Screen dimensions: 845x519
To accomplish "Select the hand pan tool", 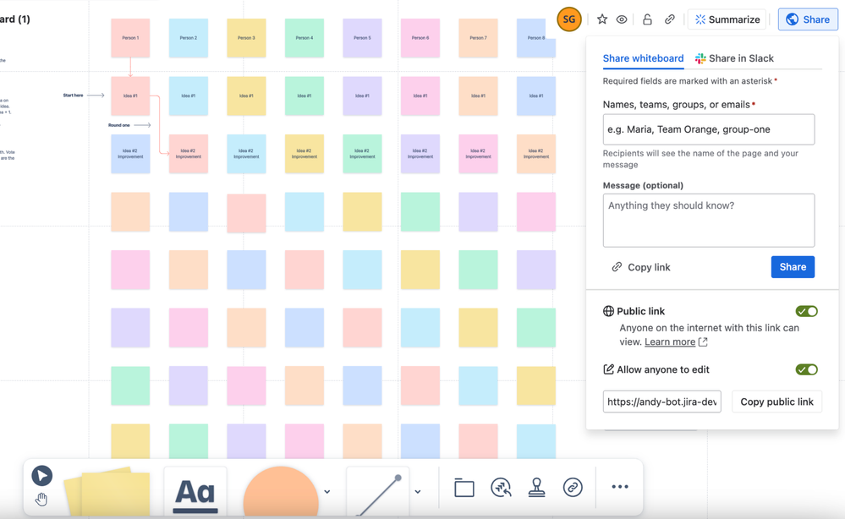I will (x=41, y=500).
